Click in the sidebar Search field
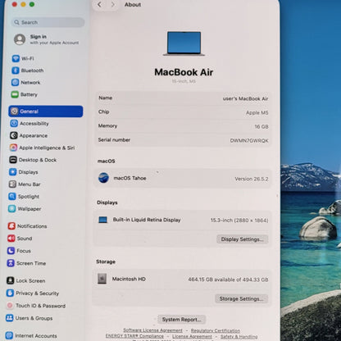341x341 pixels. point(48,22)
